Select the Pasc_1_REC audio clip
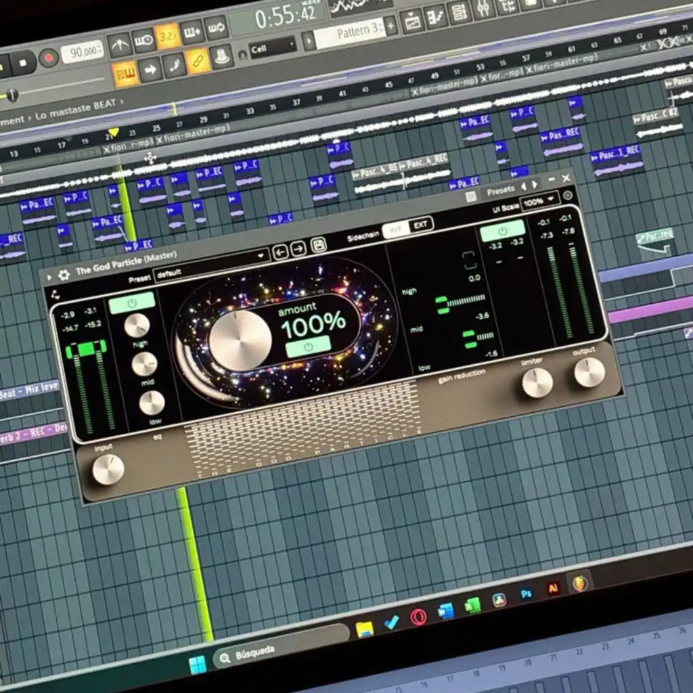This screenshot has height=693, width=693. (618, 161)
